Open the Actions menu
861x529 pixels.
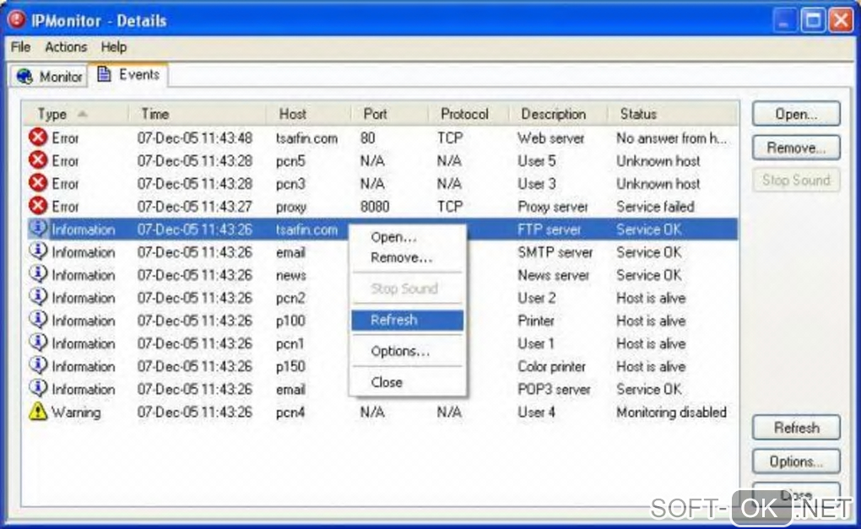[66, 47]
